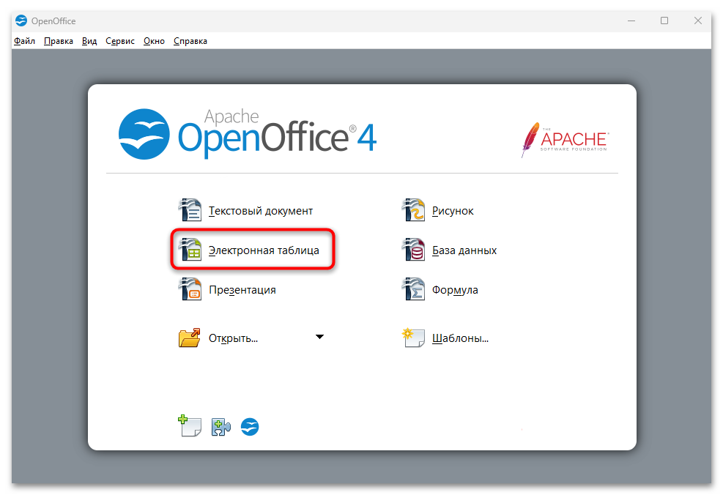The height and width of the screenshot is (495, 723).
Task: Open the Сервис menu
Action: click(120, 41)
